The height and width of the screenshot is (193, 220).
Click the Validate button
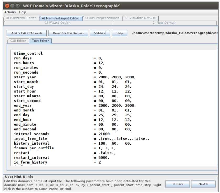[100, 33]
